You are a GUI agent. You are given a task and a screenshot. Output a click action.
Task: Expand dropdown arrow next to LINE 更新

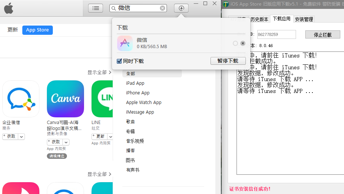tap(110, 137)
